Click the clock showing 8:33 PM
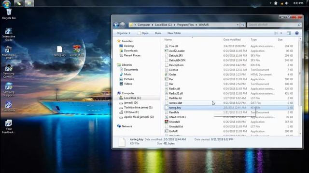This screenshot has height=173, width=309. pyautogui.click(x=298, y=3)
